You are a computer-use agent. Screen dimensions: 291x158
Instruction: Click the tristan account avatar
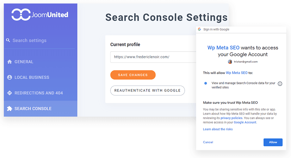(230, 62)
